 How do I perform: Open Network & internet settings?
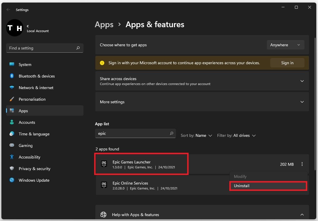coord(36,88)
